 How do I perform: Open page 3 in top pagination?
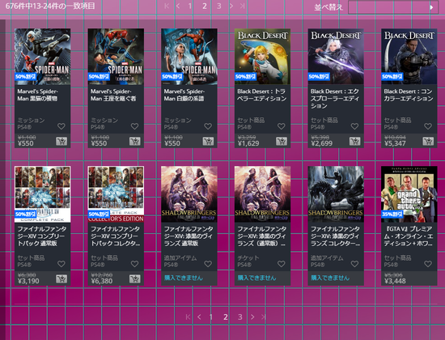219,6
